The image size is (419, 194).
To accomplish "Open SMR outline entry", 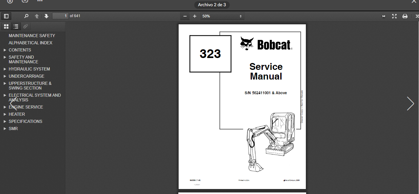I will [x=13, y=129].
